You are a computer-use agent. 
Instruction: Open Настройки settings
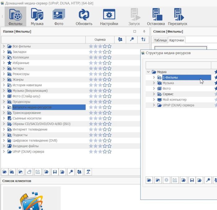click(x=109, y=17)
